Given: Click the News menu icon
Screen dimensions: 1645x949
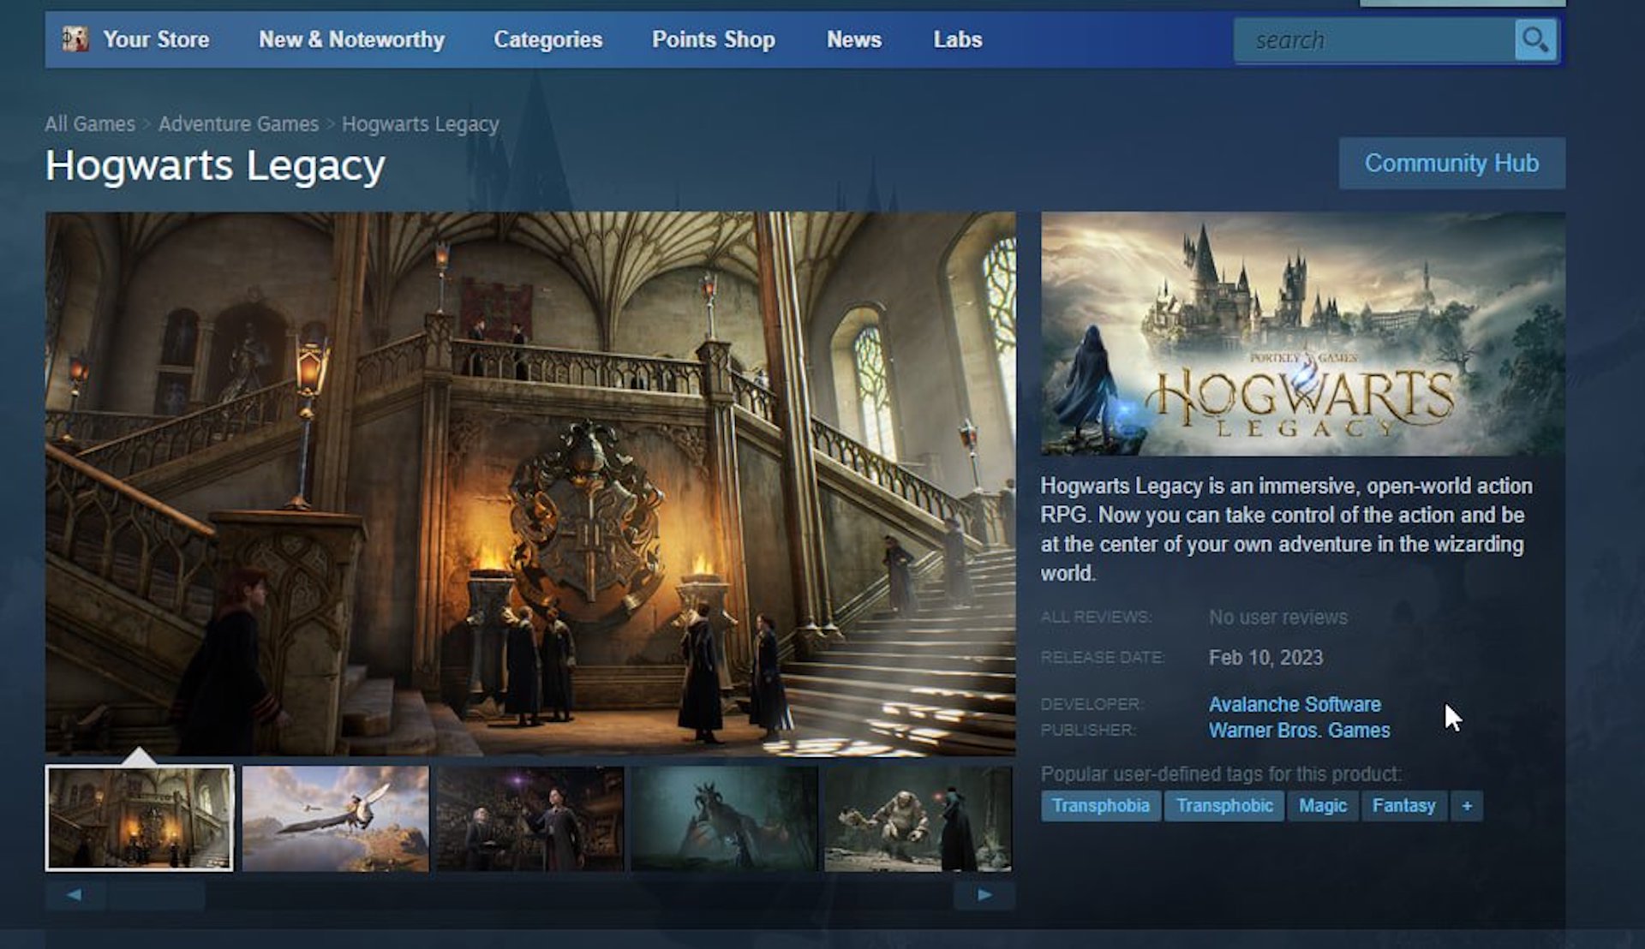Looking at the screenshot, I should [x=852, y=39].
